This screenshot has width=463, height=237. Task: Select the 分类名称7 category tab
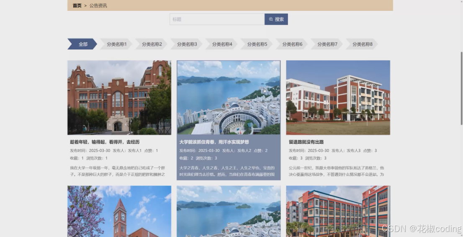click(x=327, y=44)
